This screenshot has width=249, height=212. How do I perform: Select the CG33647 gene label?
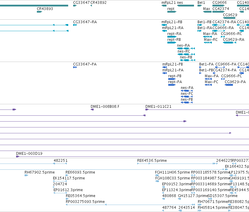tap(81, 3)
